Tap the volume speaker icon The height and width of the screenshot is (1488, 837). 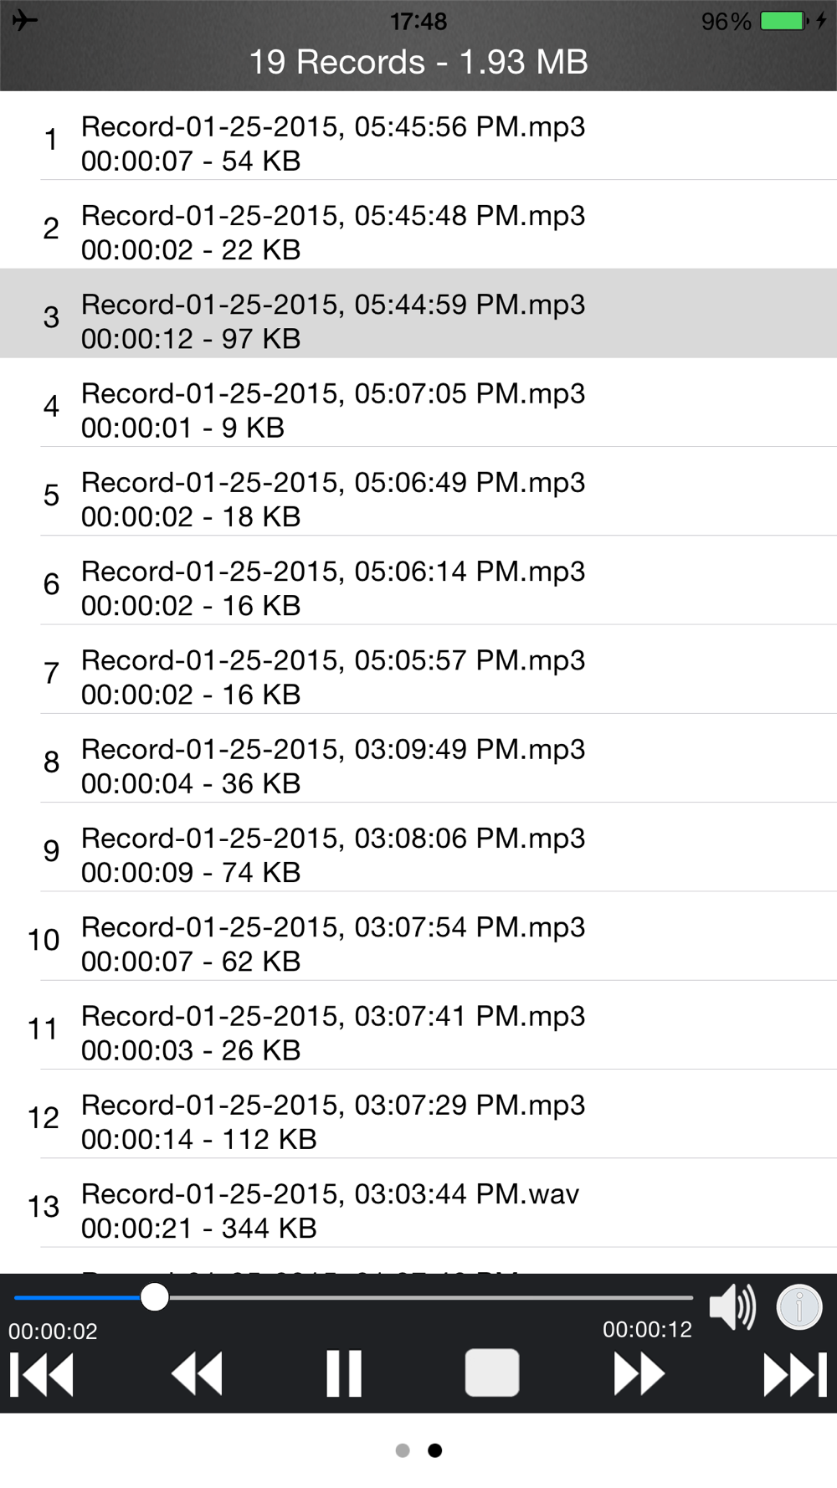pyautogui.click(x=732, y=1306)
